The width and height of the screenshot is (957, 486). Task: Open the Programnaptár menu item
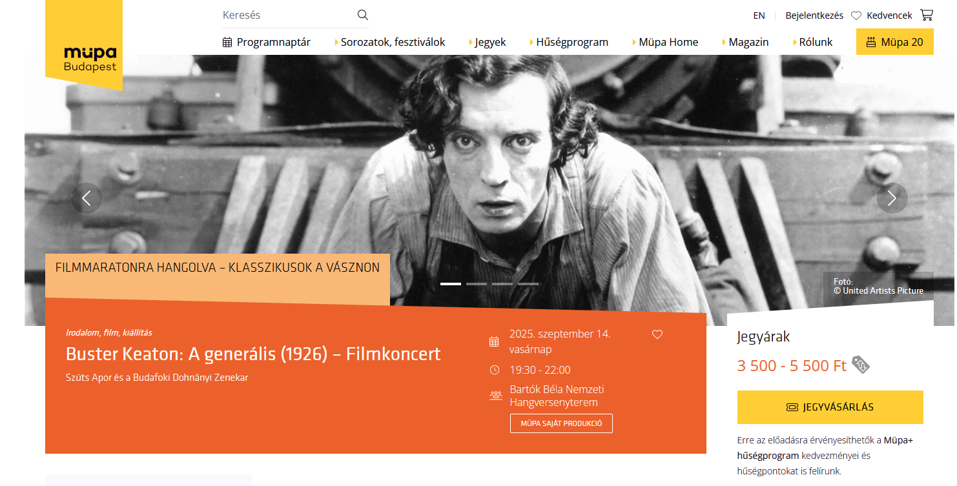coord(267,42)
